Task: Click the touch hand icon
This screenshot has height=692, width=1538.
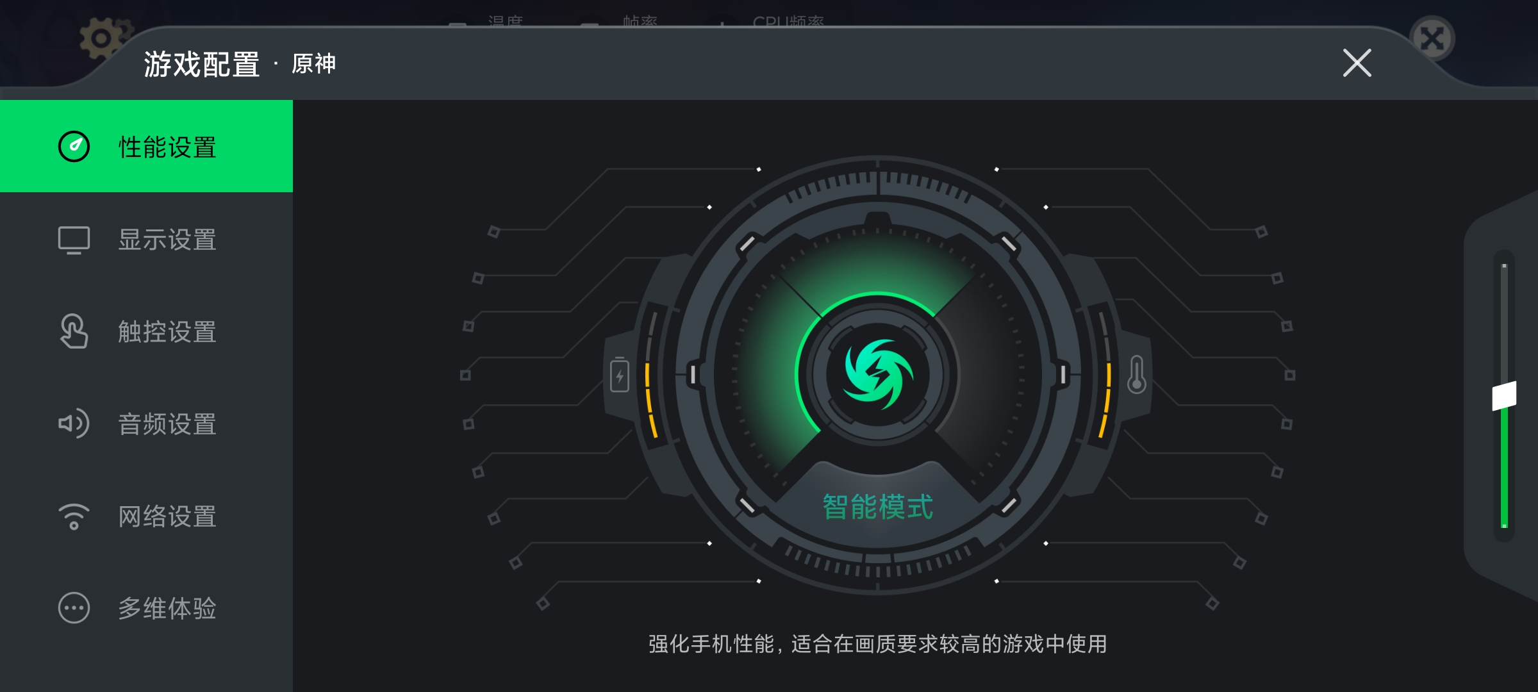Action: point(74,331)
